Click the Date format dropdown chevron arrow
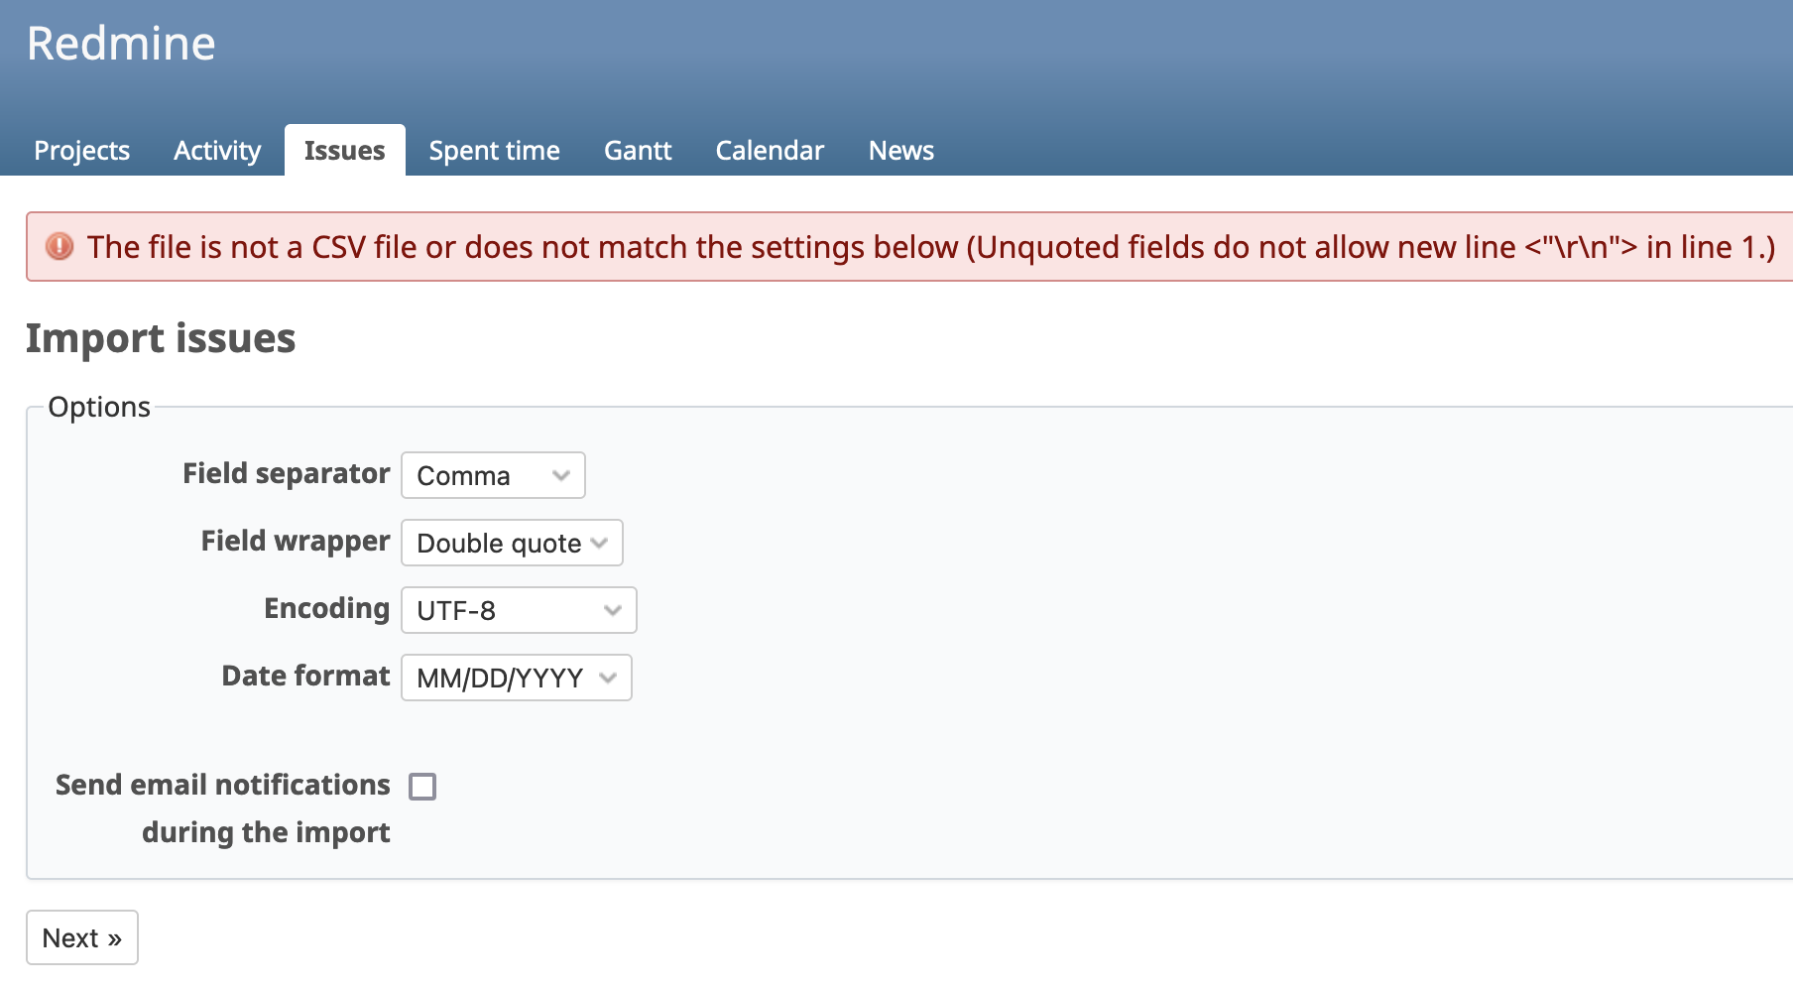The height and width of the screenshot is (990, 1793). 608,678
